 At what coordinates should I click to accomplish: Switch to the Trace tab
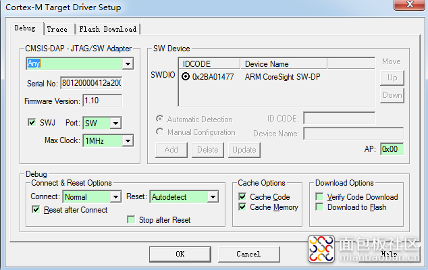coord(59,29)
